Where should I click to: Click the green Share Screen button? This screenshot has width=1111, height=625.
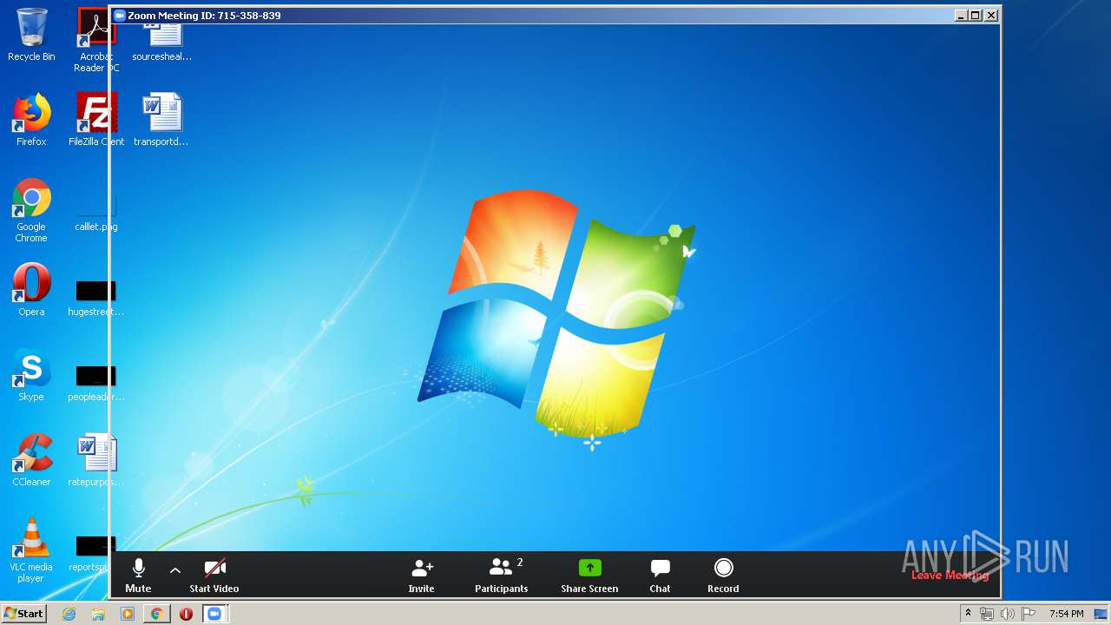(x=589, y=575)
